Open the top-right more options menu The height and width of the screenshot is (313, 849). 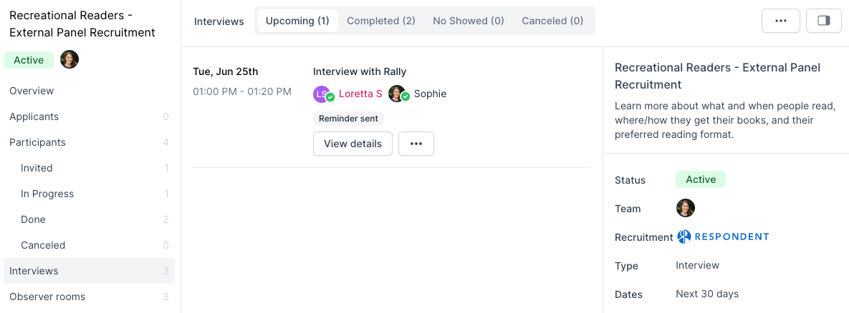(780, 21)
